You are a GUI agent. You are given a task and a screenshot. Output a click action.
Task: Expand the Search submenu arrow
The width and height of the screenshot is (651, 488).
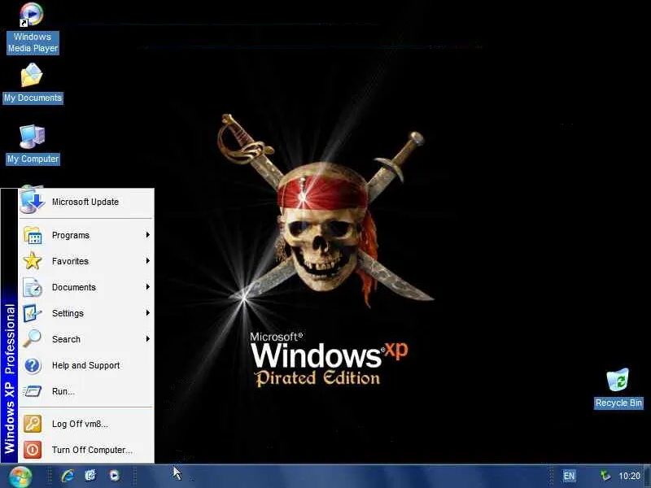click(x=147, y=339)
